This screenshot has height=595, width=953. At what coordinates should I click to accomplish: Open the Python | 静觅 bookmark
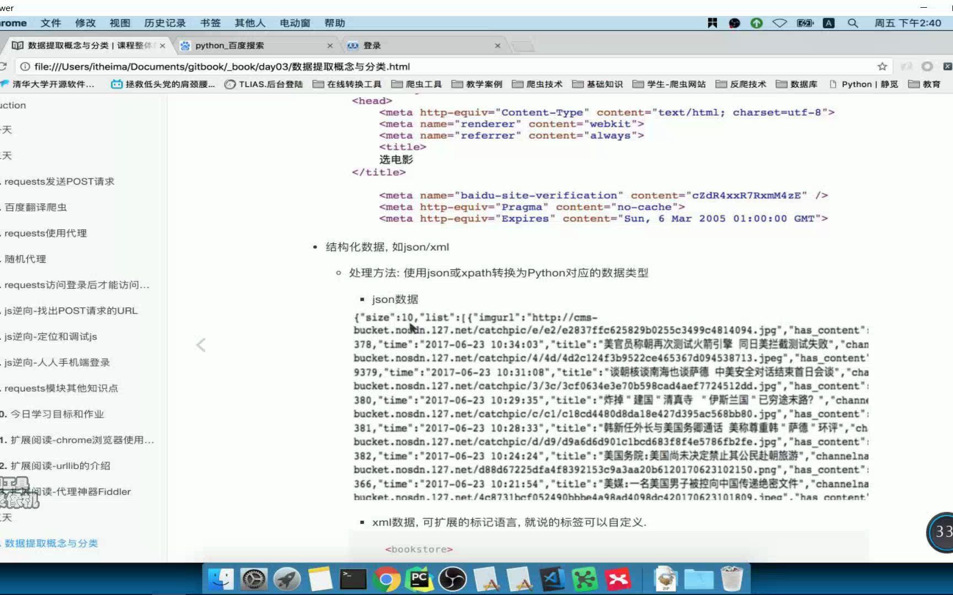pyautogui.click(x=864, y=84)
